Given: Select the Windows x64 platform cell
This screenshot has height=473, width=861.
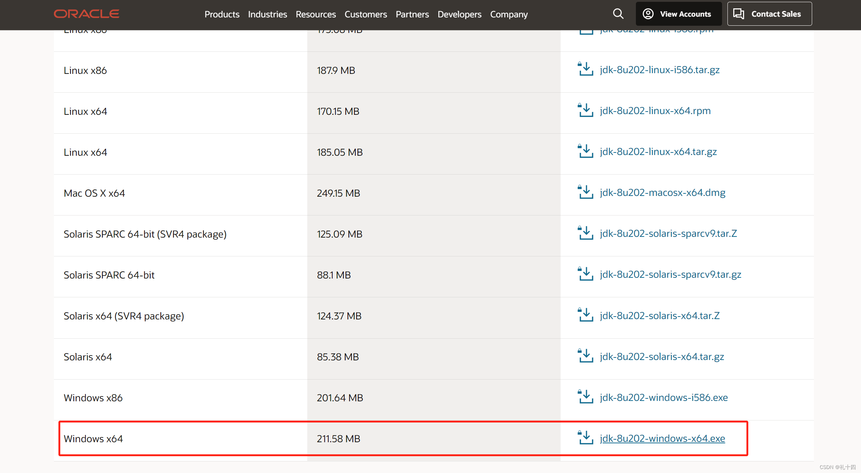Looking at the screenshot, I should coord(181,440).
